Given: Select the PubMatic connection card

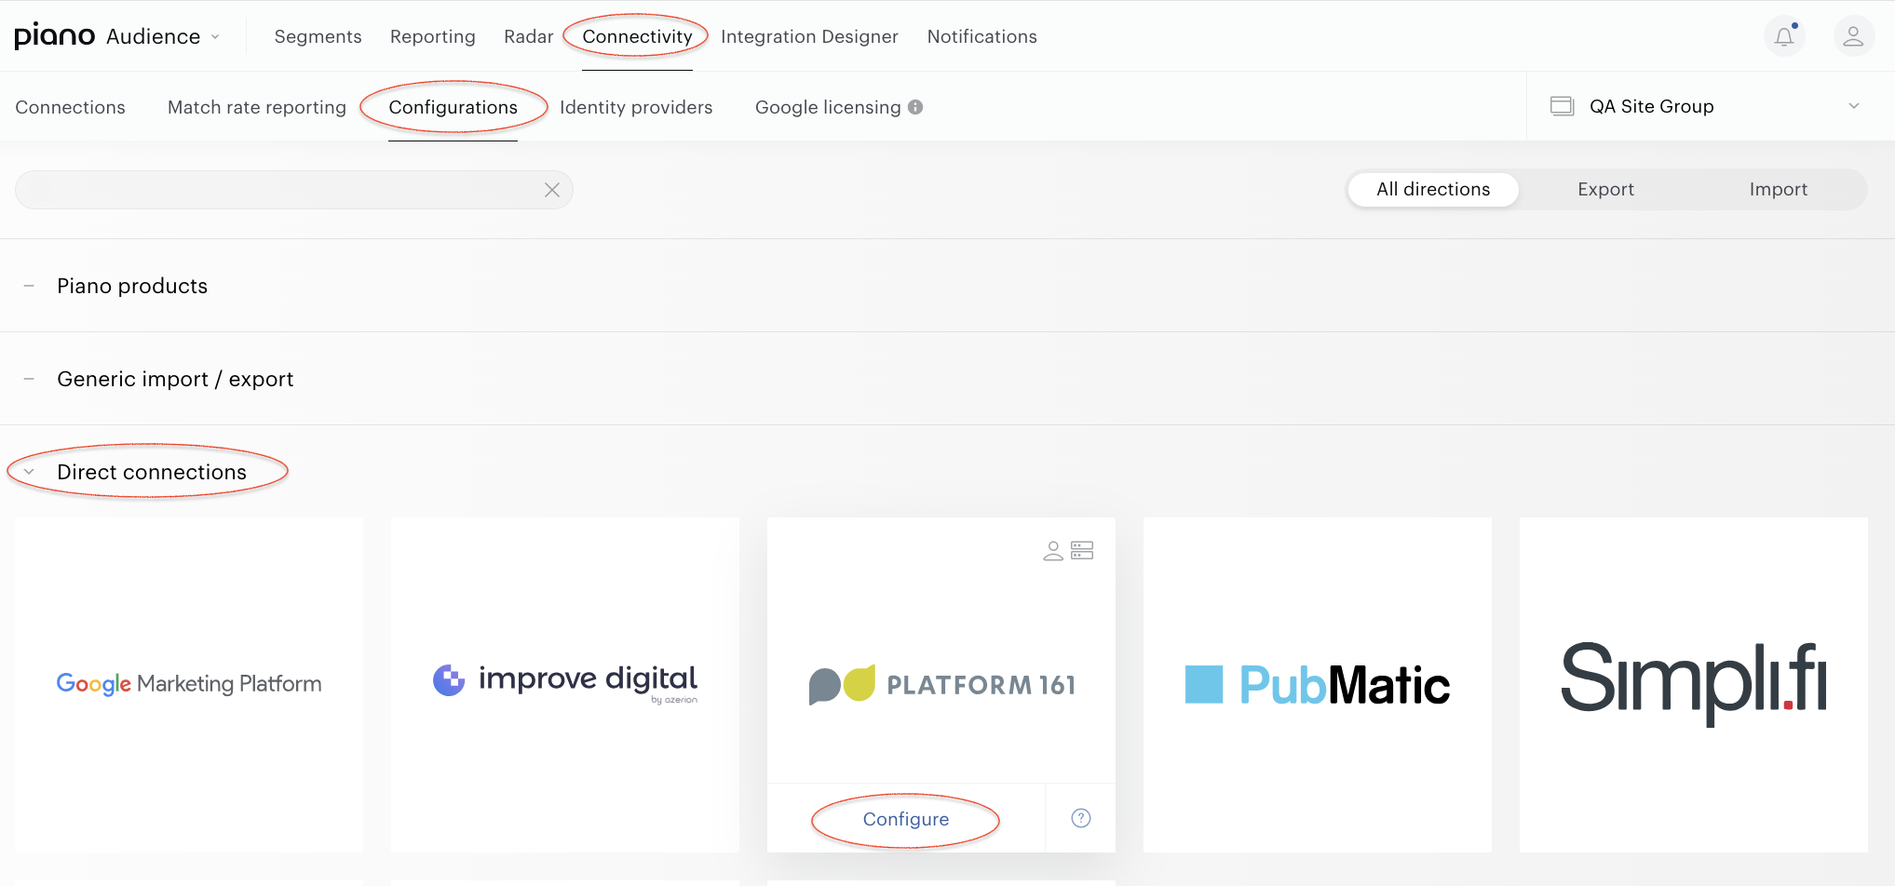Looking at the screenshot, I should pyautogui.click(x=1318, y=685).
